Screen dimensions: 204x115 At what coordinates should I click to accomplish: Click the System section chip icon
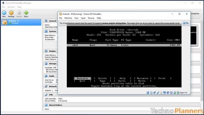46,31
